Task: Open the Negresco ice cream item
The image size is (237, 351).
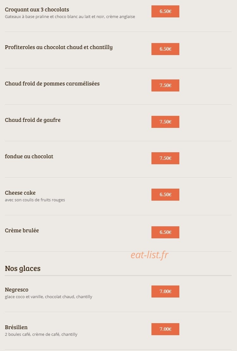Action: click(16, 290)
